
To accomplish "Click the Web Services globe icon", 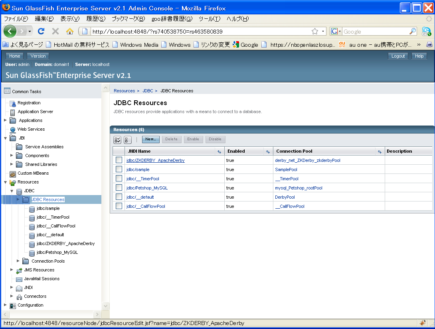I will click(x=13, y=130).
